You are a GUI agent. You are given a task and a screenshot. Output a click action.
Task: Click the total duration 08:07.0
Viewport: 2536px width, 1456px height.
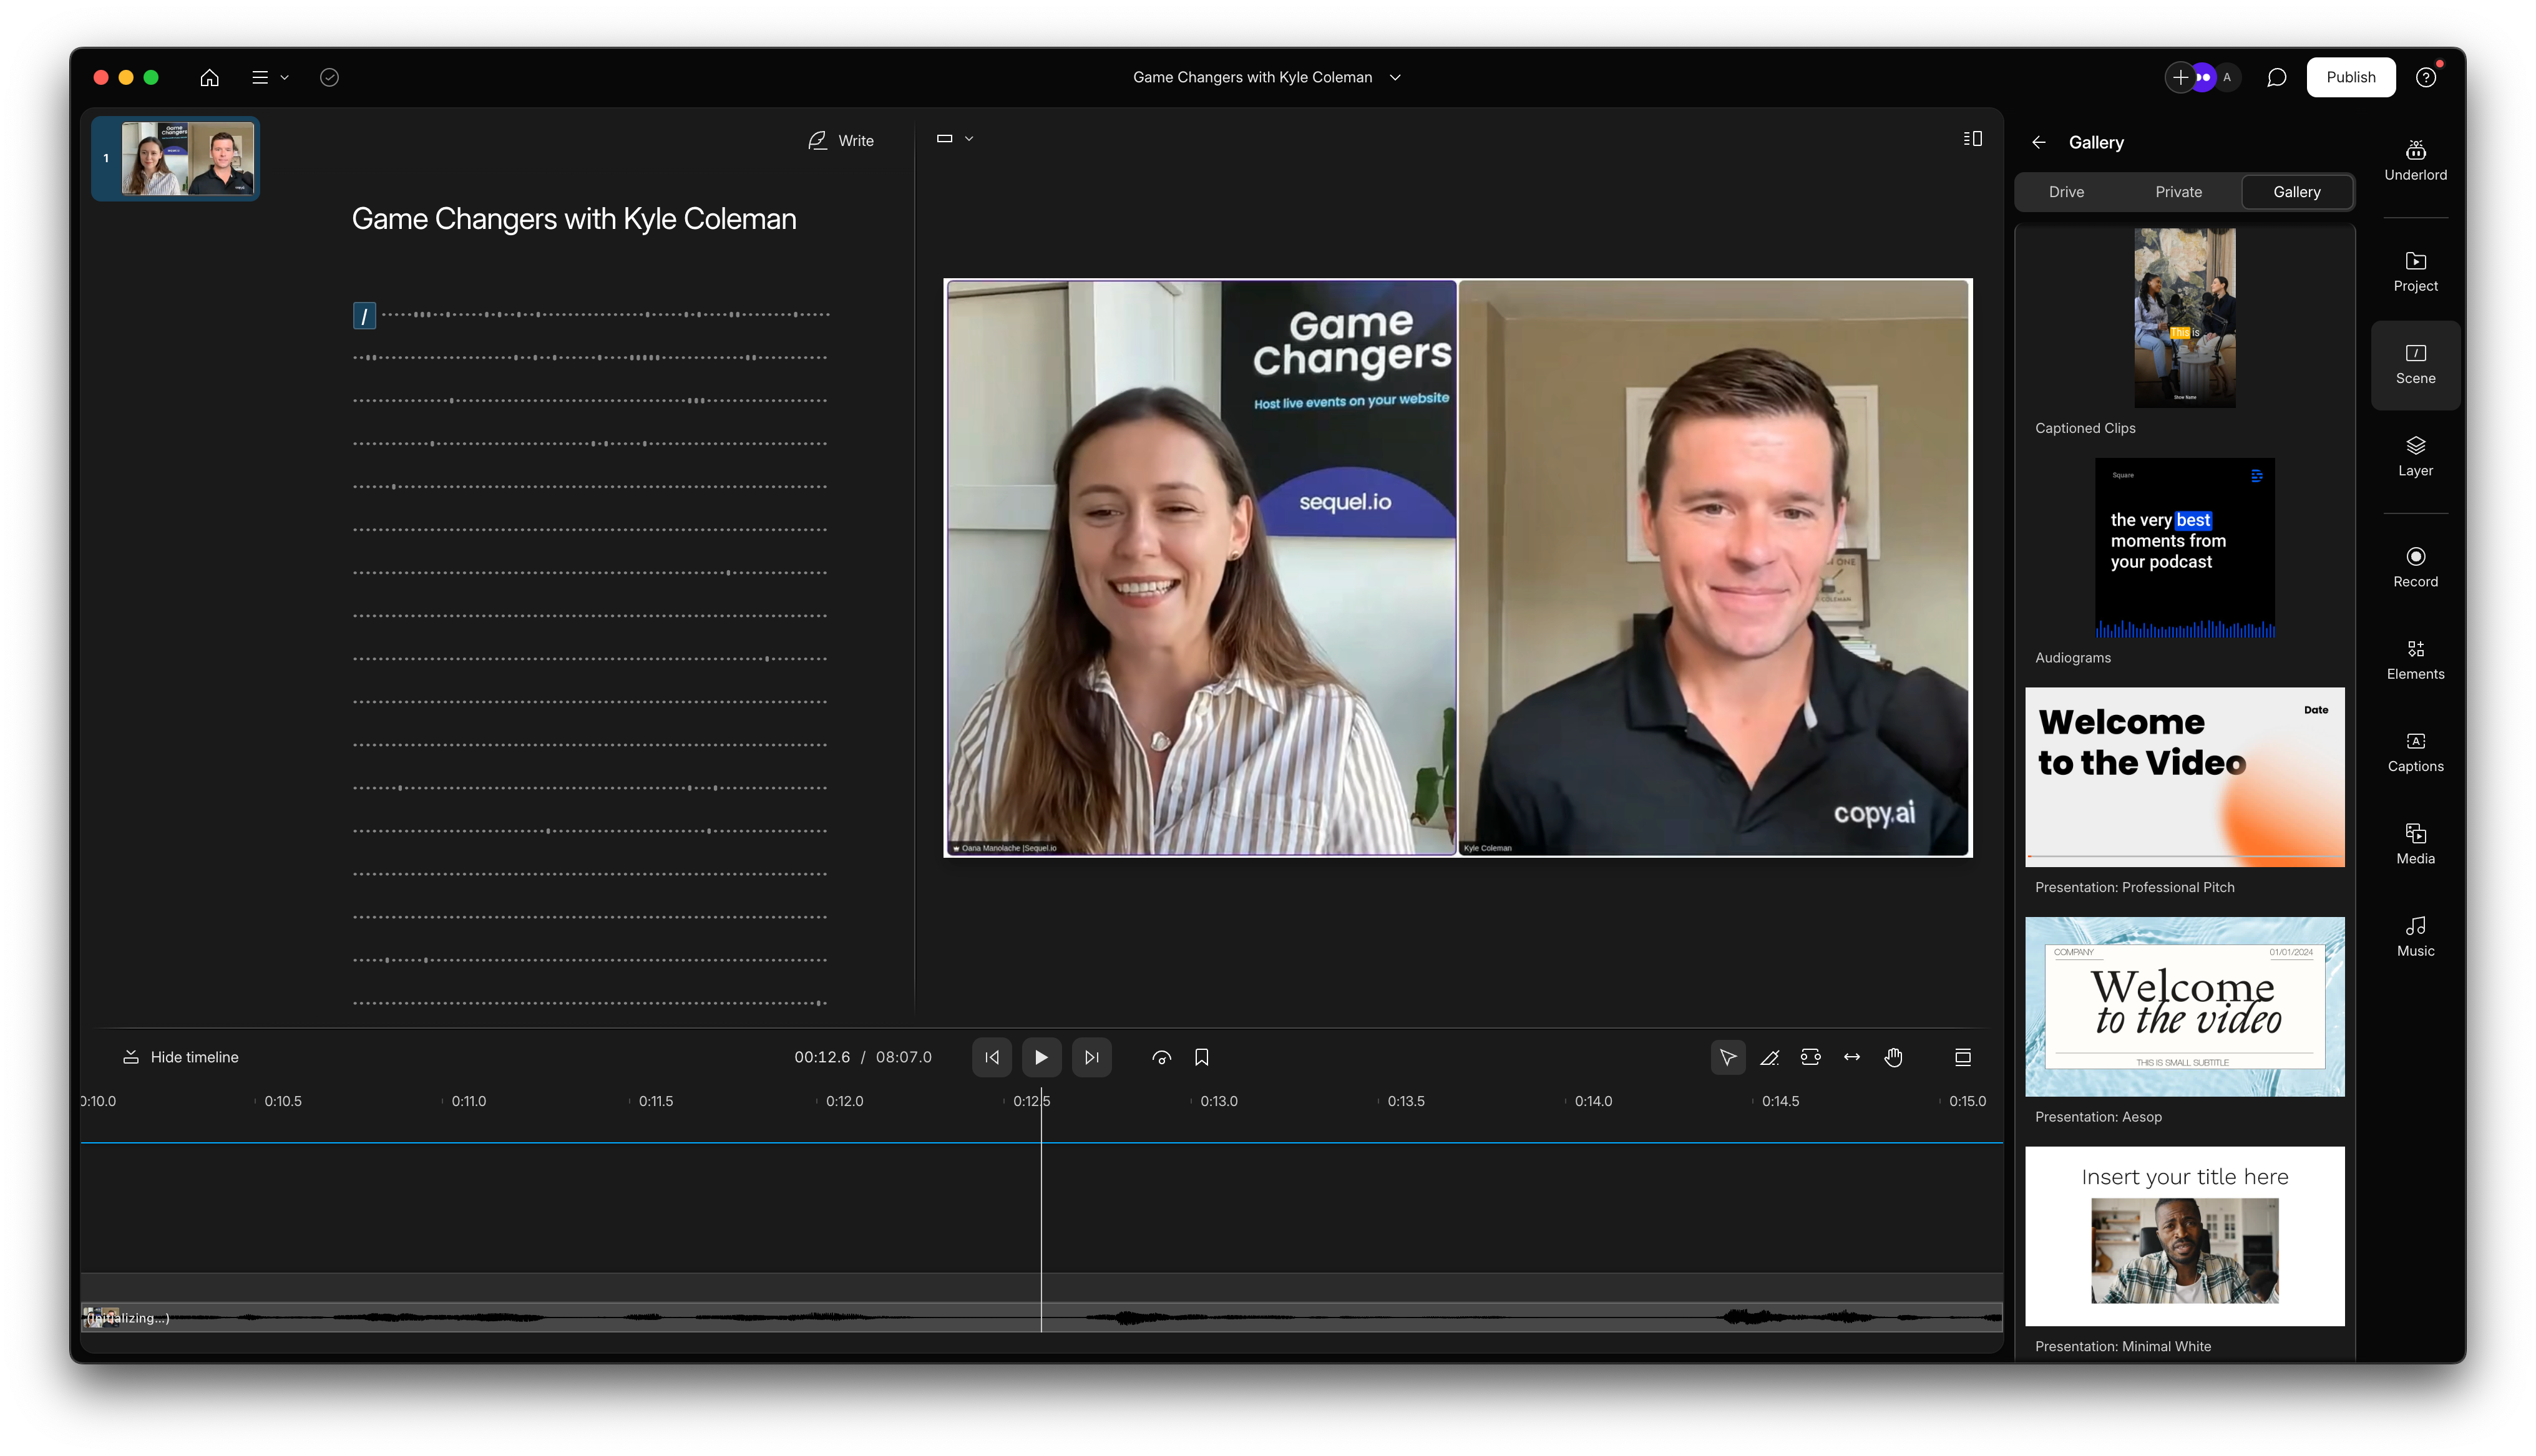903,1057
